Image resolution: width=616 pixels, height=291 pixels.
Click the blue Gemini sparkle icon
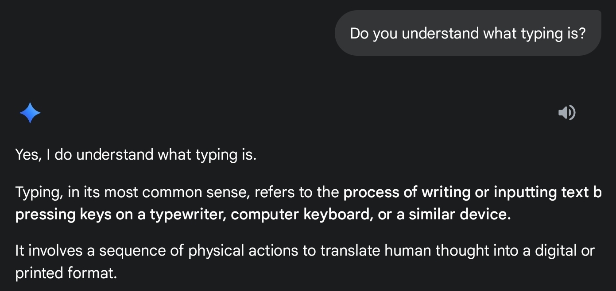(30, 113)
